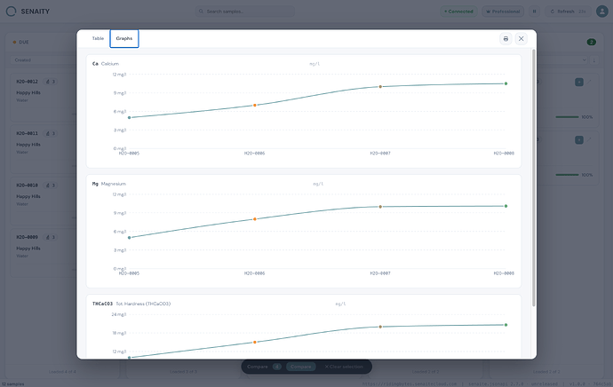Pause auto-refresh with the pause icon
The width and height of the screenshot is (613, 387).
pyautogui.click(x=534, y=12)
